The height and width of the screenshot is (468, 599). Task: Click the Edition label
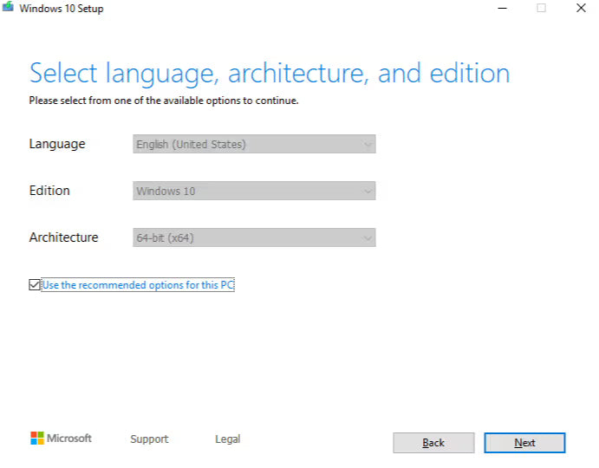coord(49,191)
